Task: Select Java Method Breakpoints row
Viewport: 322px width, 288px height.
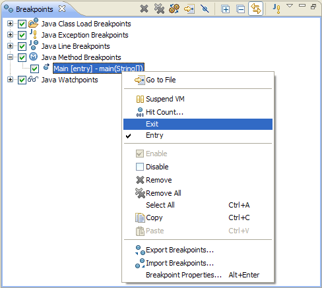Action: point(81,57)
